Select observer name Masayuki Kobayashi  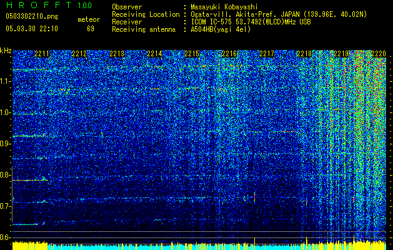(x=224, y=7)
